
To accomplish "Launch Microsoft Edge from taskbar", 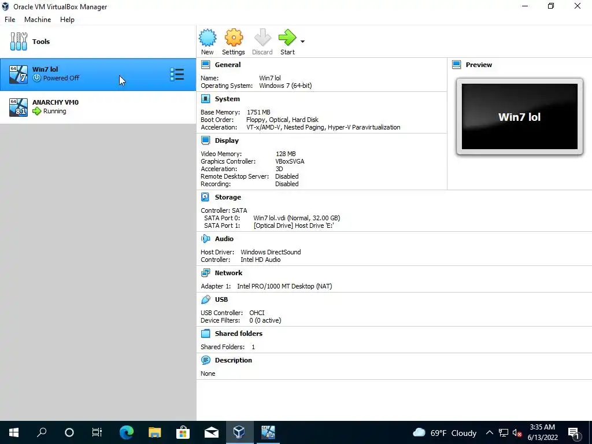I will [127, 432].
